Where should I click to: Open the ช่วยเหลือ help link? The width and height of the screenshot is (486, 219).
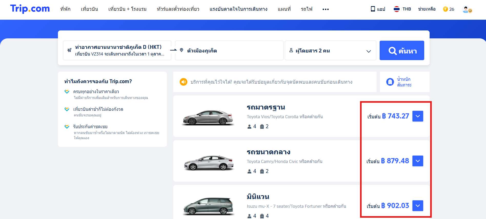(427, 9)
